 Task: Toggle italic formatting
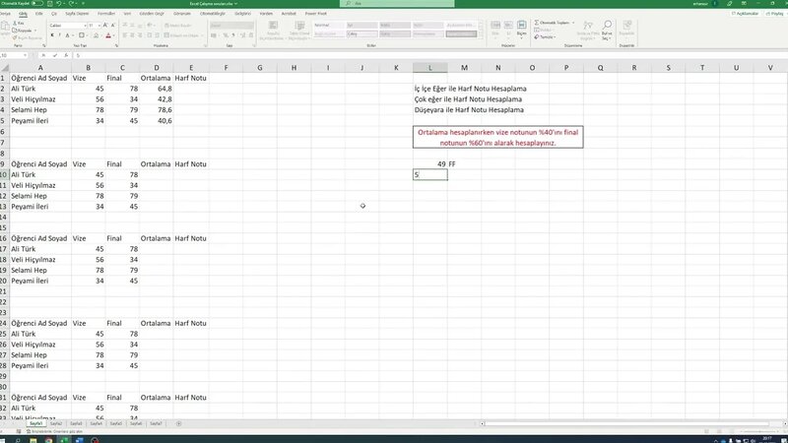pos(59,35)
